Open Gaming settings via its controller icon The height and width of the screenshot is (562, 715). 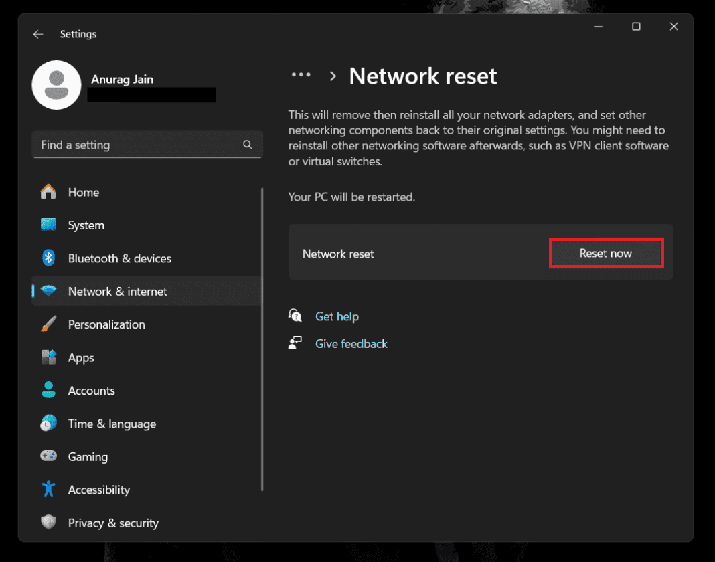48,456
